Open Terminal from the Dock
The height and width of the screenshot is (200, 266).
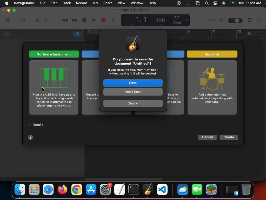point(134,190)
